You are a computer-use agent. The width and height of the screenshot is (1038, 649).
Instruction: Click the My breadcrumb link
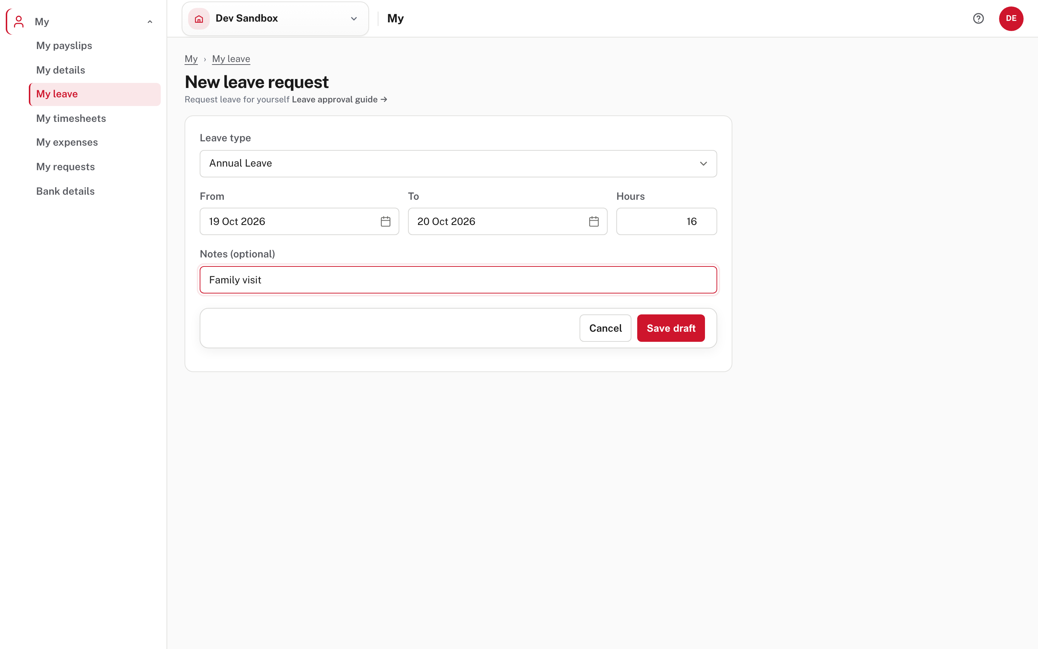tap(191, 59)
